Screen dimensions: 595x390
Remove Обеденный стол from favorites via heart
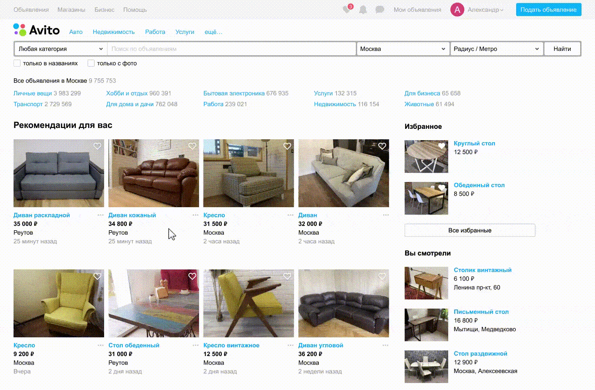pos(442,188)
